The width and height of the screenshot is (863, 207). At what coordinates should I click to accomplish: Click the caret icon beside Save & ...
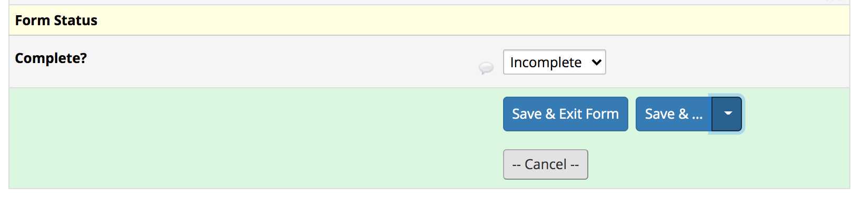coord(728,113)
